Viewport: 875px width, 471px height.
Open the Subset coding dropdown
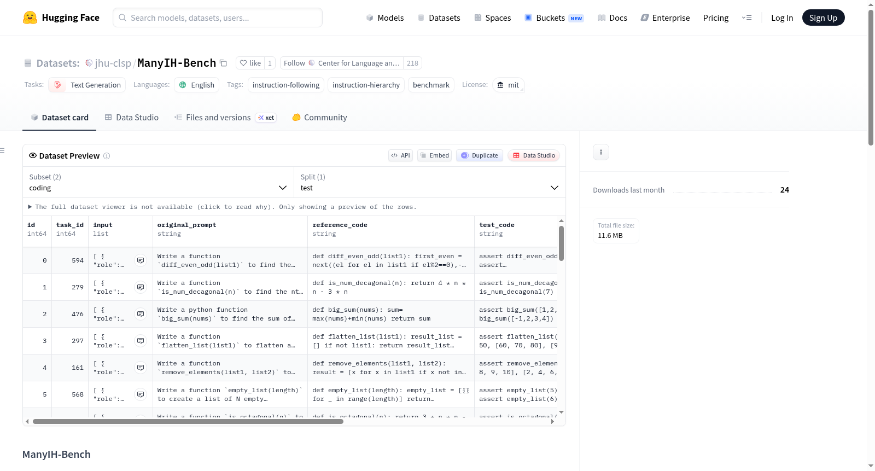click(158, 182)
